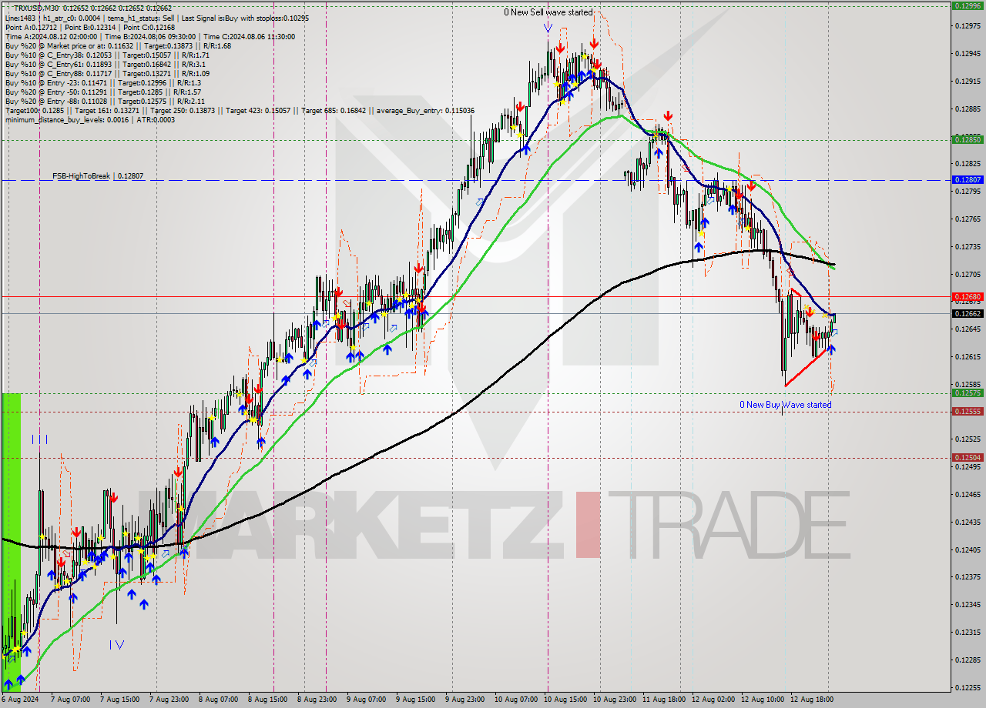
Task: Click the '10 Aug 07:00' time label
Action: 515,700
